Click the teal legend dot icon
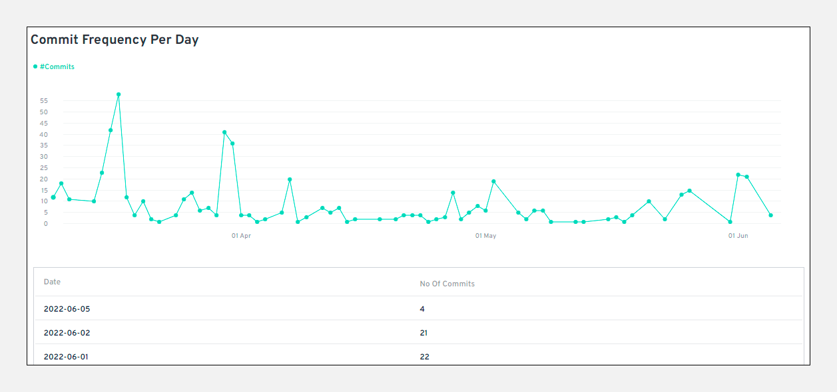This screenshot has width=837, height=392. pyautogui.click(x=33, y=66)
